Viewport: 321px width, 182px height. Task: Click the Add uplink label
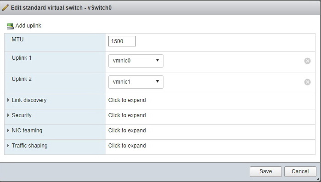pos(28,26)
